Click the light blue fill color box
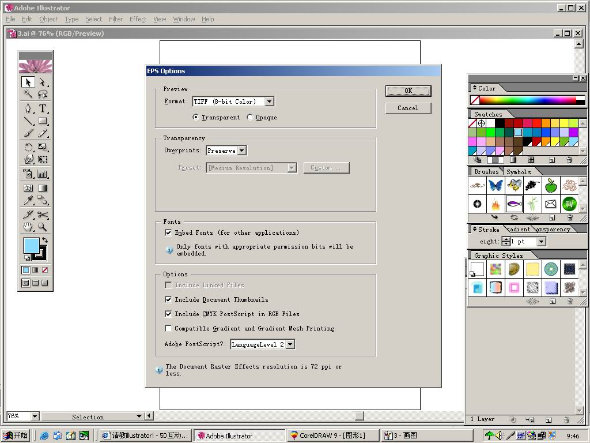Viewport: 590px width, 443px height. (31, 246)
